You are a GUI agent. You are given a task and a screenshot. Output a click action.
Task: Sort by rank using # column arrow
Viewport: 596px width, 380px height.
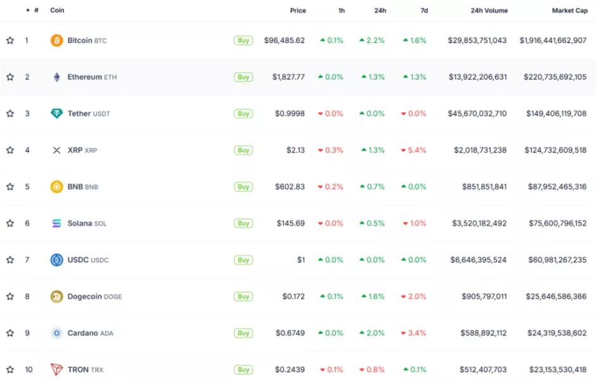coord(28,10)
